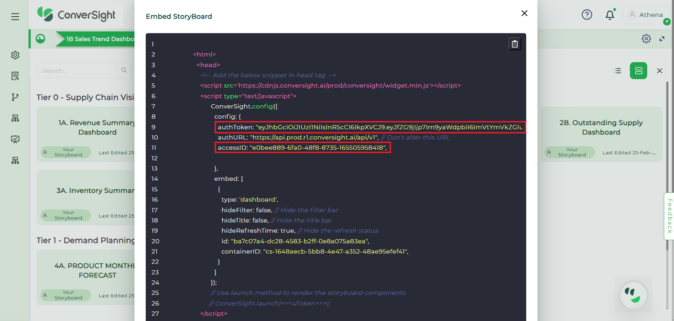Click Your Storyboard badge on 4A card
Screen dimensions: 674x321
tap(66, 296)
